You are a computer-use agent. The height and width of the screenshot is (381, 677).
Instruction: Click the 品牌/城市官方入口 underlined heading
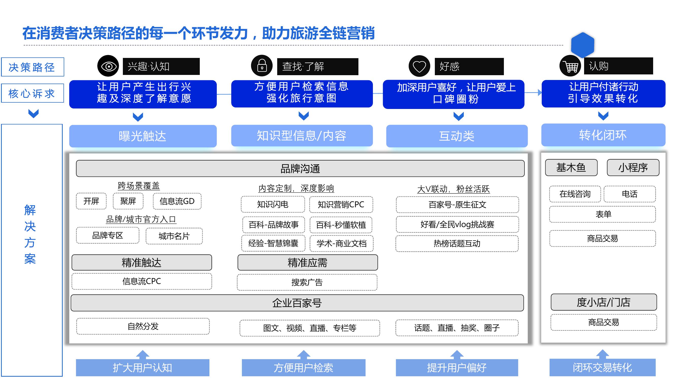click(141, 219)
